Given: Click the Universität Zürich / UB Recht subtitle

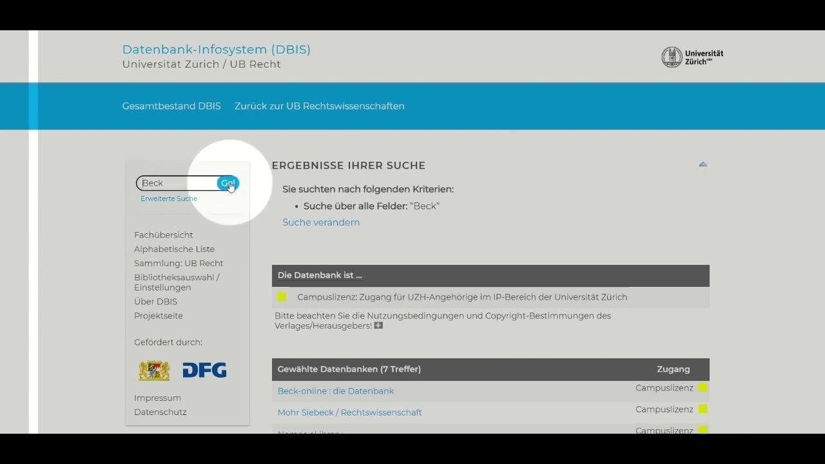Looking at the screenshot, I should (202, 64).
